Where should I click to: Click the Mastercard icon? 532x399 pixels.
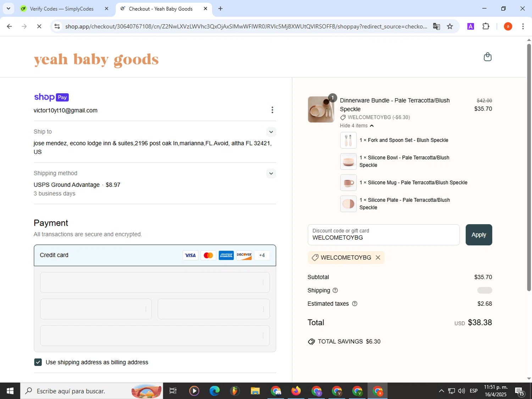click(x=209, y=255)
